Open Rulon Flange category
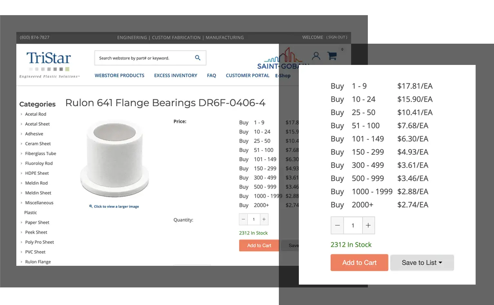The image size is (494, 305). [x=38, y=262]
